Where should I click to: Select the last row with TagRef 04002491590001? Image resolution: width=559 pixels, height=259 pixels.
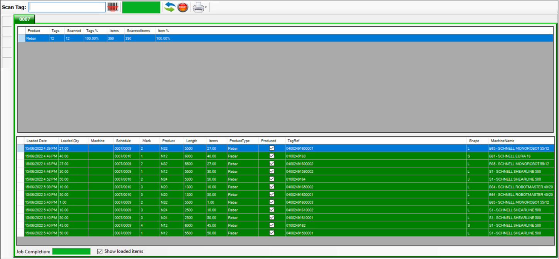(x=154, y=233)
